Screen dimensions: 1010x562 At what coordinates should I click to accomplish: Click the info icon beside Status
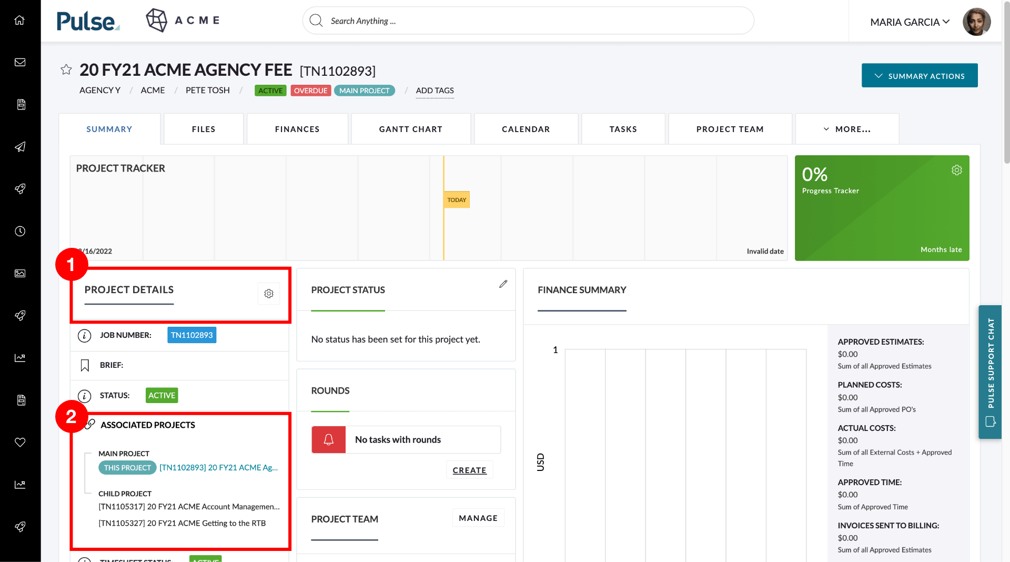84,396
